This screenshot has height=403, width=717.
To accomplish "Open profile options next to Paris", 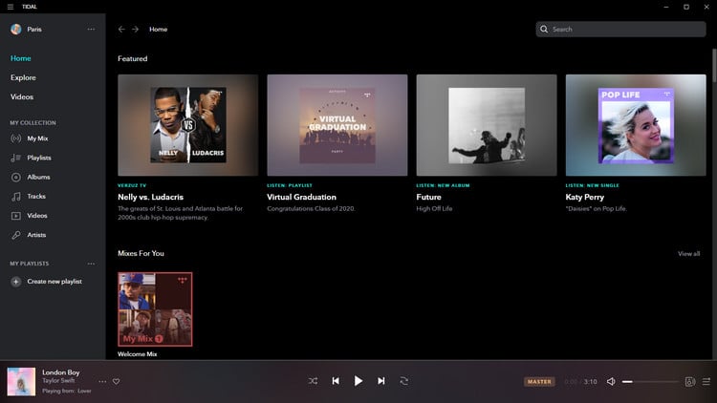I will [91, 30].
